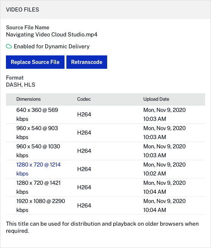The image size is (211, 248).
Task: Click the Upload Date column header
Action: coord(156,99)
